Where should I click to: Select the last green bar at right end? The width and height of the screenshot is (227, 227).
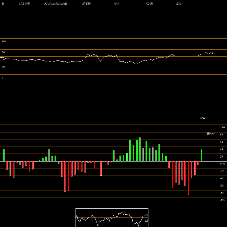coord(202,155)
